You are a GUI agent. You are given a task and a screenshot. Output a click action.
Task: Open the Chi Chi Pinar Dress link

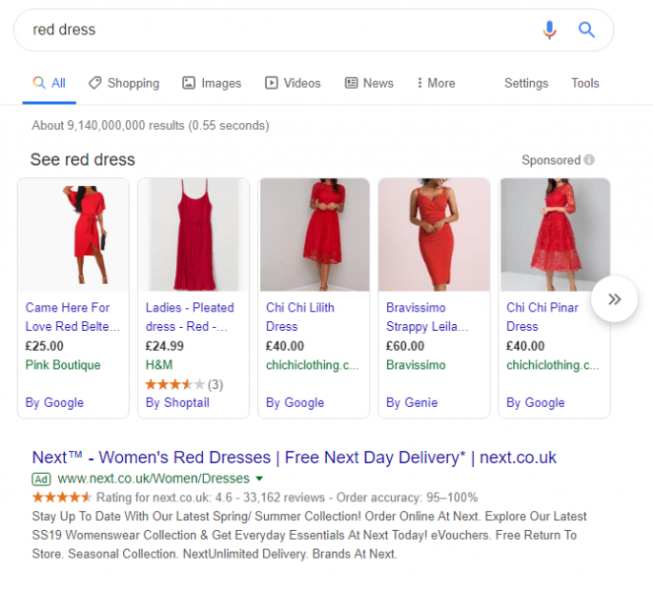[x=543, y=317]
